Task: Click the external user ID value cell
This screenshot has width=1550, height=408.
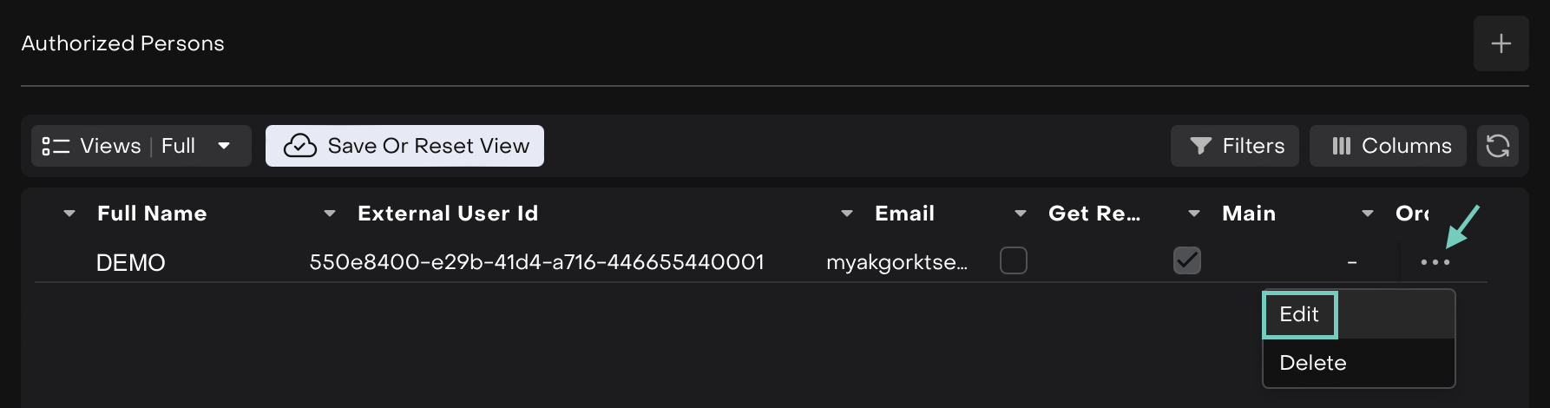Action: click(536, 262)
